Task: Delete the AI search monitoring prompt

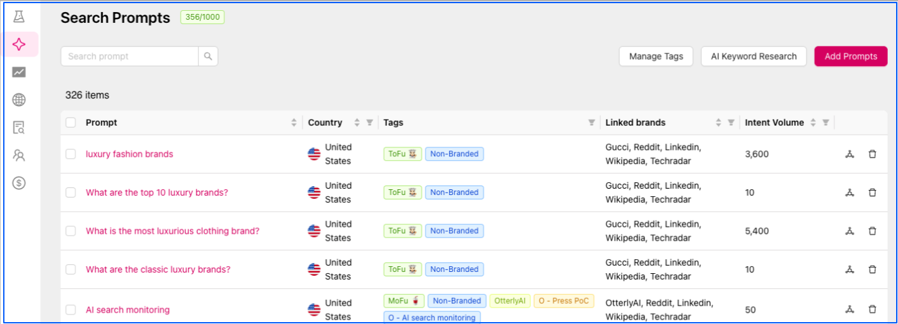Action: (872, 309)
